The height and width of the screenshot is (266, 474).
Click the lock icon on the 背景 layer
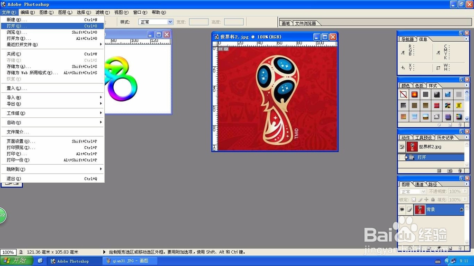[x=462, y=210]
